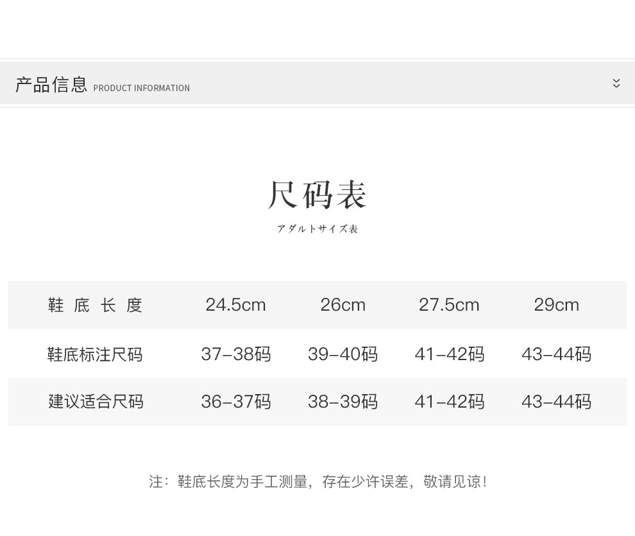Viewport: 635px width, 536px height.
Task: Select the 27.5cm cell
Action: pyautogui.click(x=449, y=305)
